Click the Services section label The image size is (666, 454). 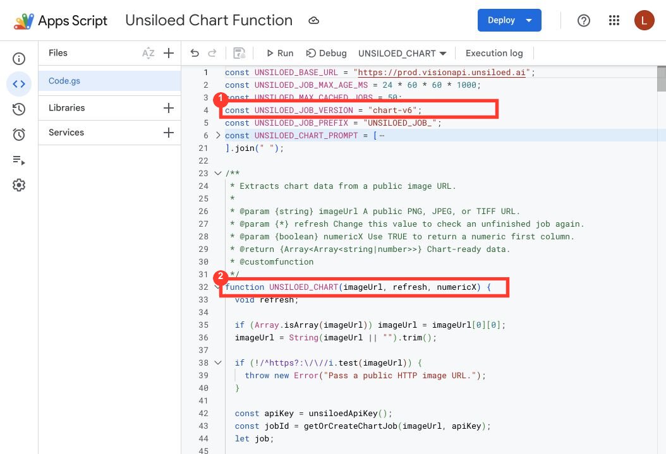[66, 133]
